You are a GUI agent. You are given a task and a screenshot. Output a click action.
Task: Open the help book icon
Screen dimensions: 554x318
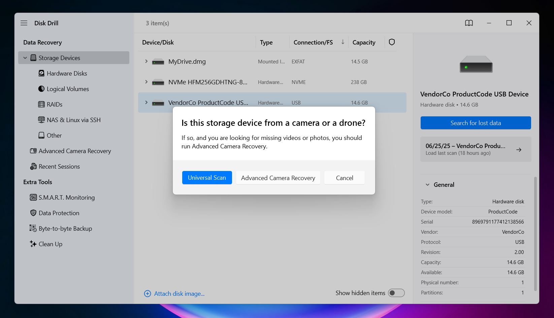coord(469,23)
